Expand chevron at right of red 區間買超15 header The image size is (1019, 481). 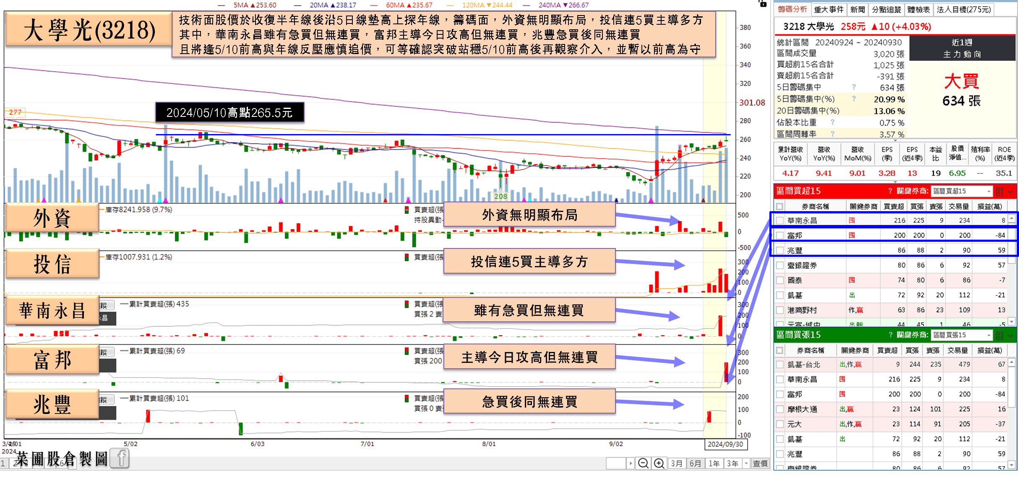click(1010, 191)
